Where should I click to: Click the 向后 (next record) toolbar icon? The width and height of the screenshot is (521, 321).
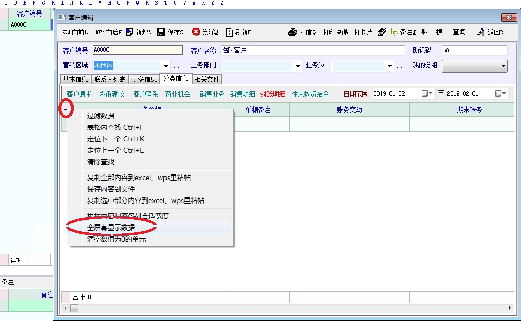tap(99, 32)
